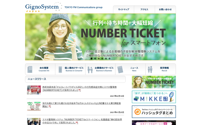The height and width of the screenshot is (125, 201).
Task: Click PDF icon after 中古カメラ市 link
Action: pos(77,123)
